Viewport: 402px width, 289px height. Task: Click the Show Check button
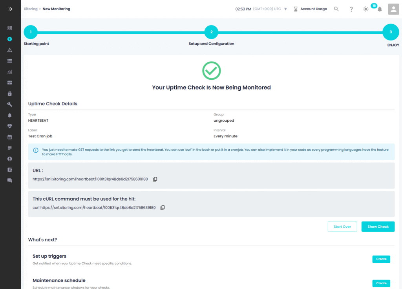pyautogui.click(x=378, y=227)
